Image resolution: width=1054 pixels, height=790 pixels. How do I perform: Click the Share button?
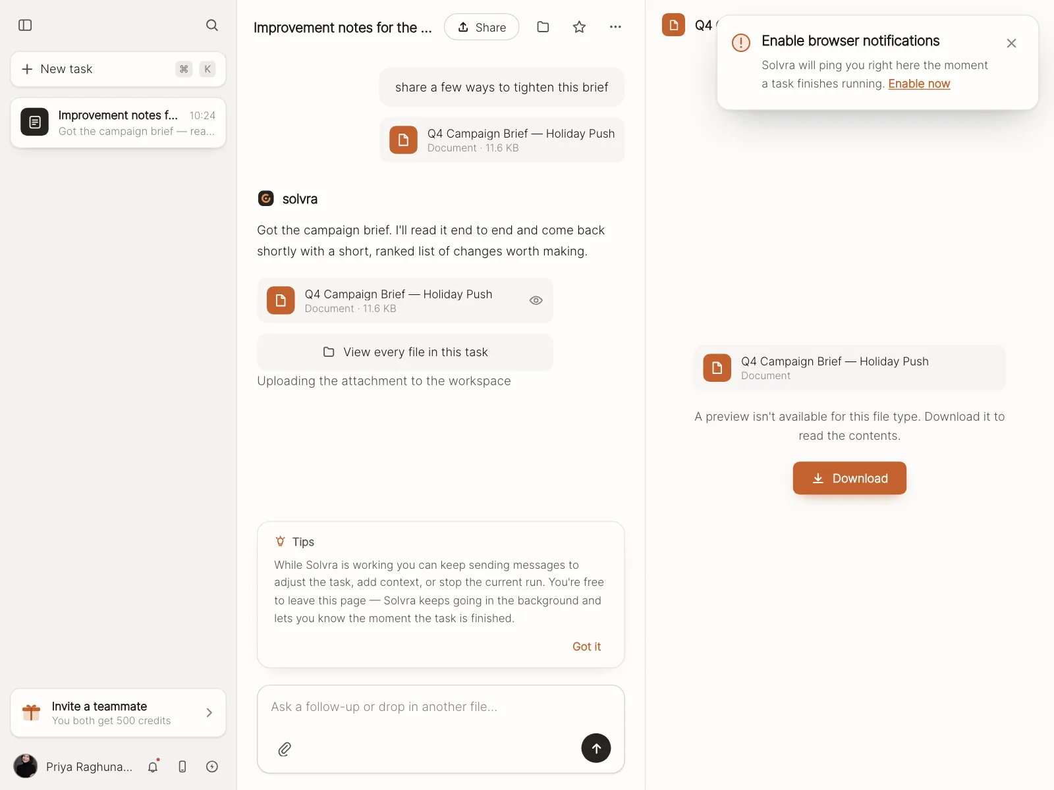point(482,27)
